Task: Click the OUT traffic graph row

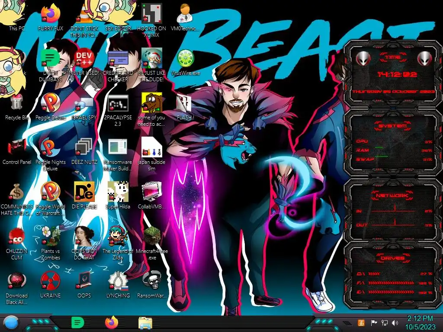Action: click(x=394, y=223)
